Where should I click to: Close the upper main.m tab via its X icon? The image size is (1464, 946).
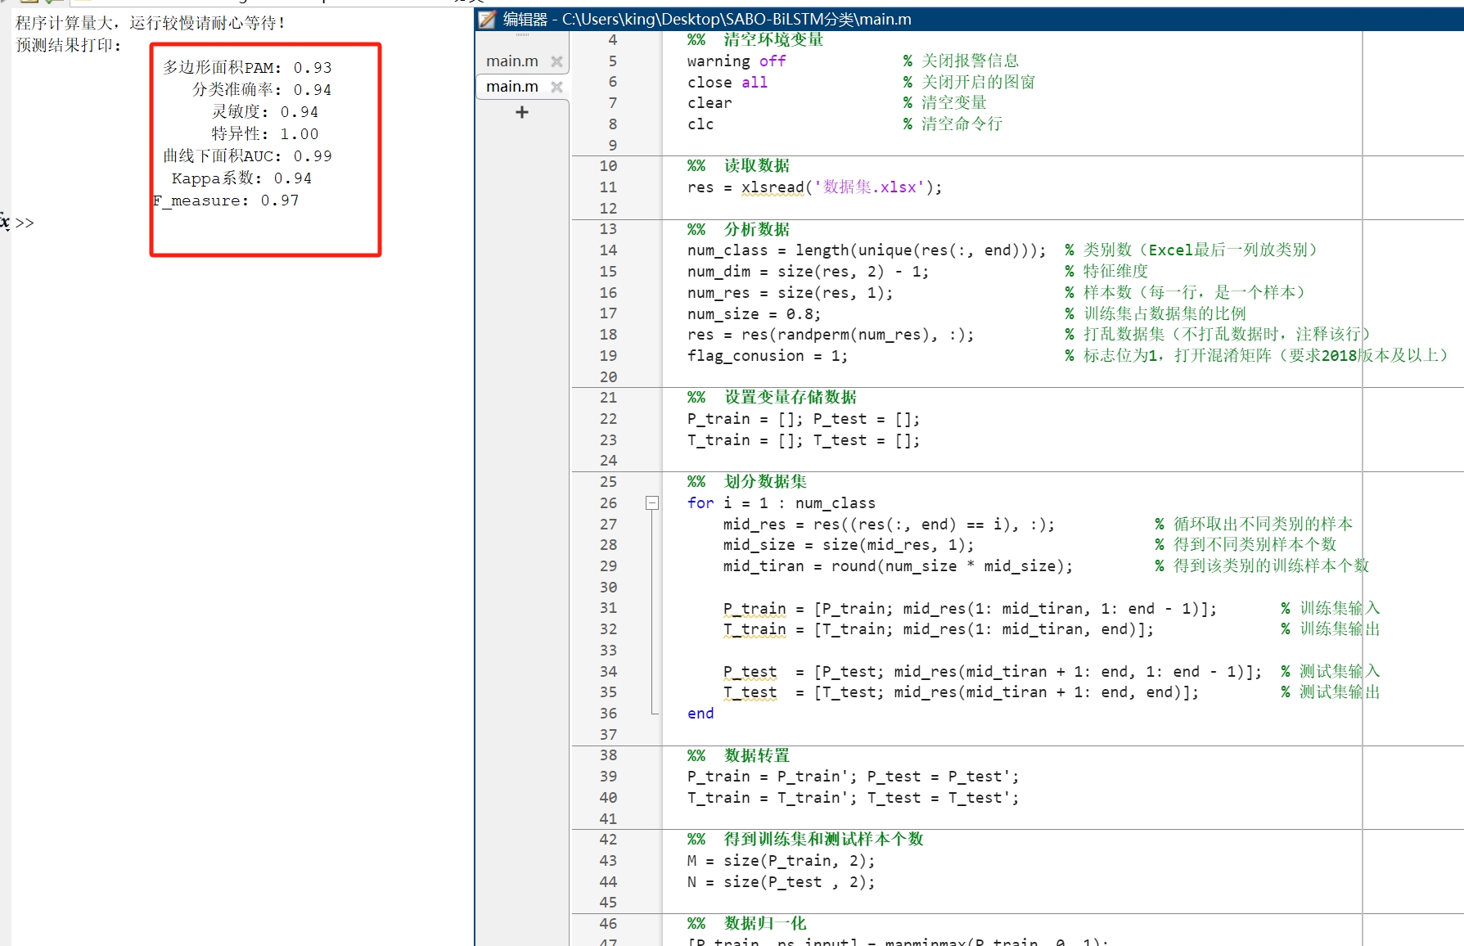pyautogui.click(x=556, y=61)
